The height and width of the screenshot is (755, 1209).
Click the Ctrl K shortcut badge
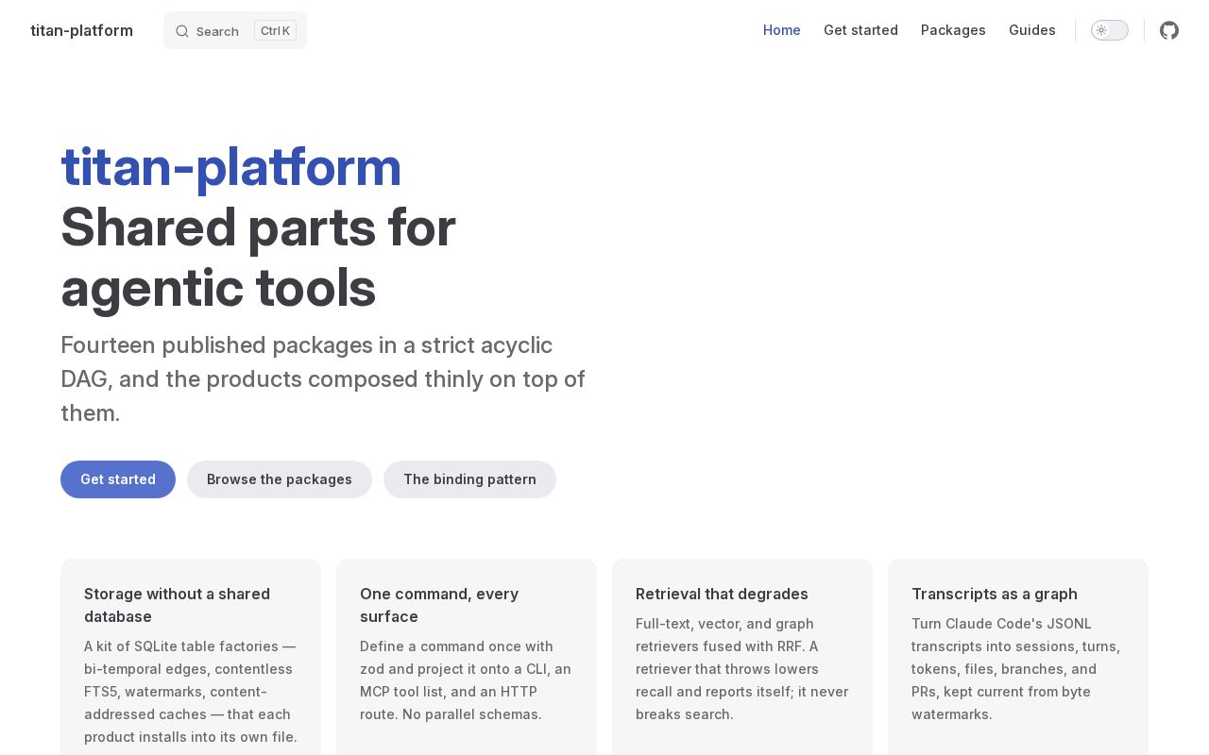275,31
